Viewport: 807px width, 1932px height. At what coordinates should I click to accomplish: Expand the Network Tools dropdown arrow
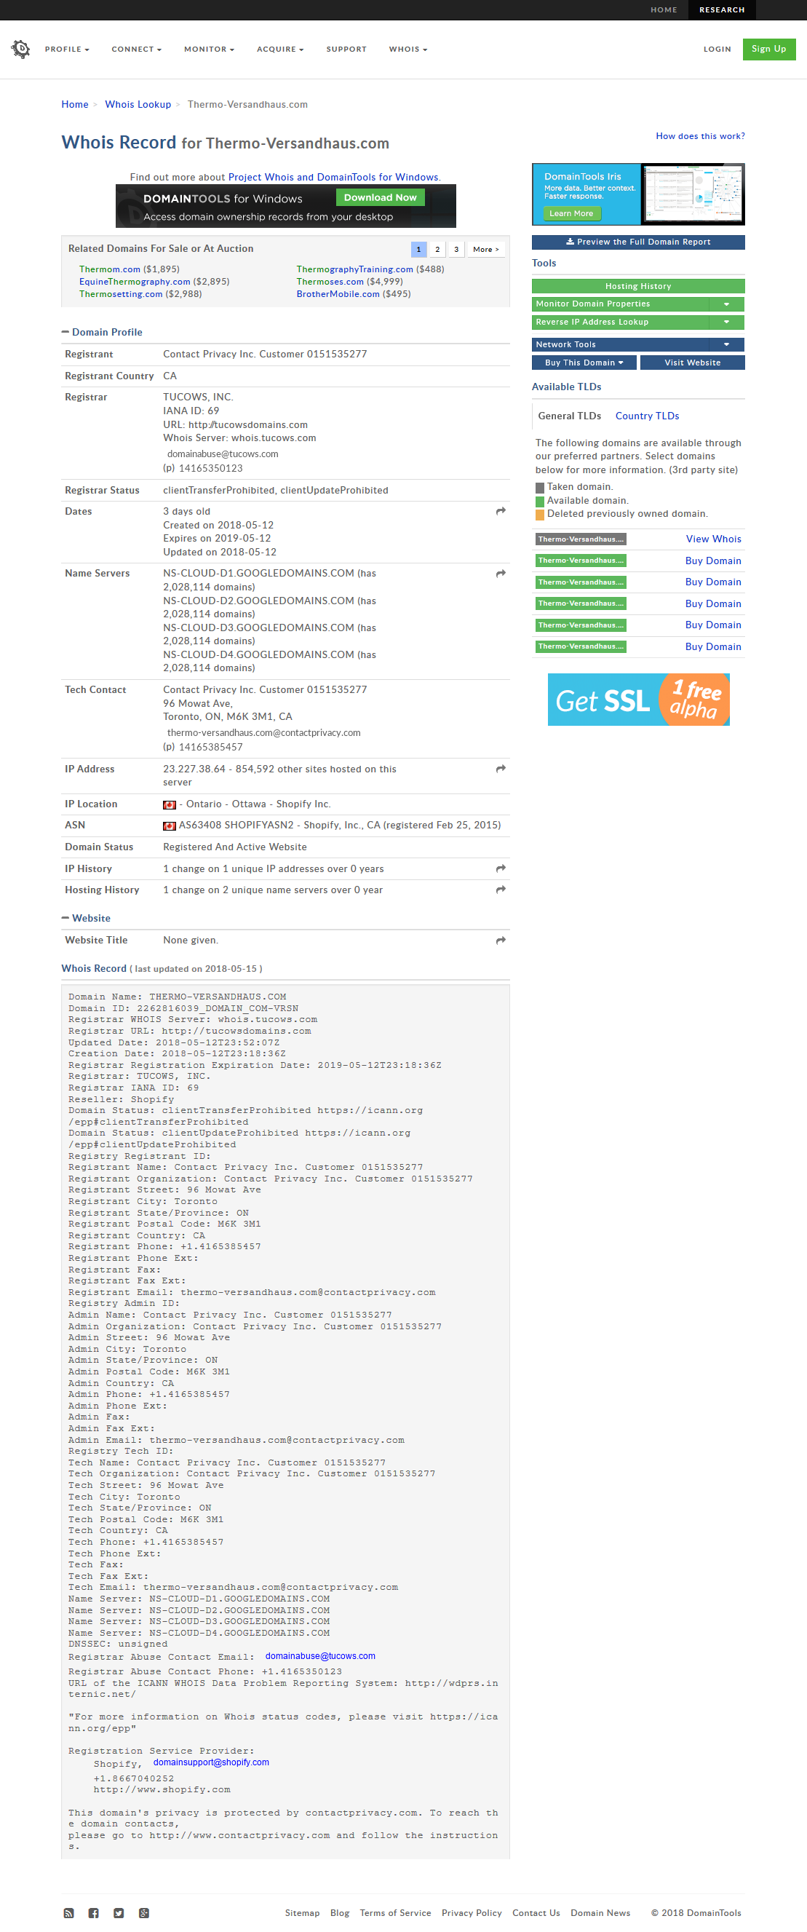(x=726, y=344)
